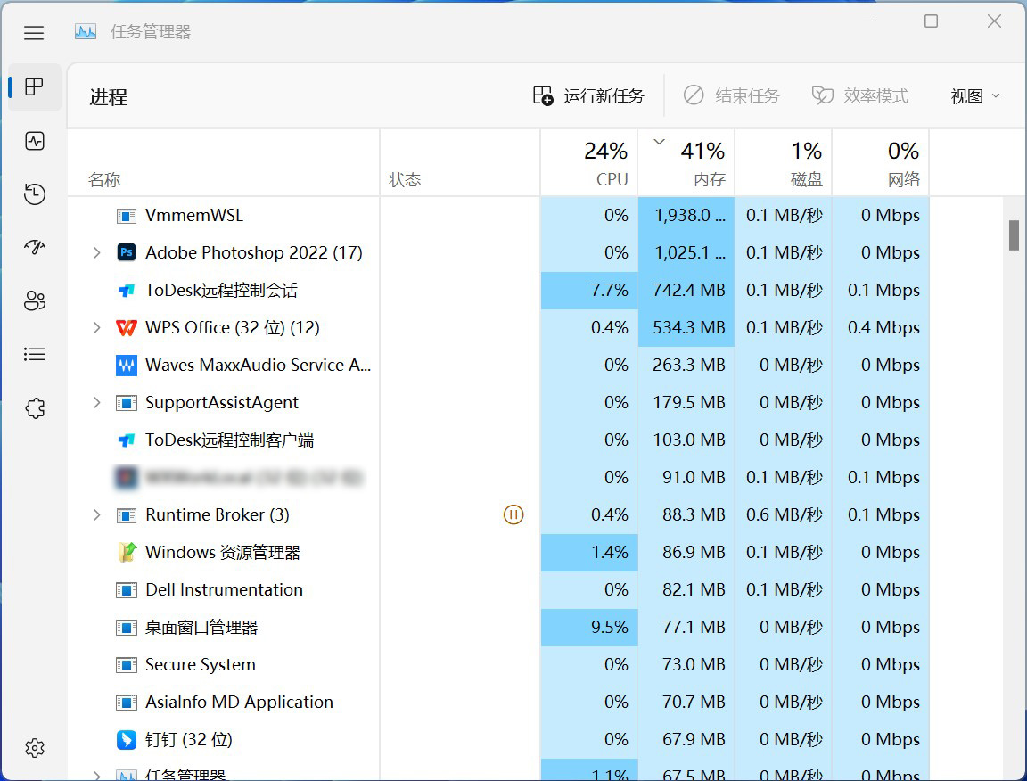This screenshot has width=1027, height=781.
Task: Click the Task Manager app icon in title bar
Action: click(86, 31)
